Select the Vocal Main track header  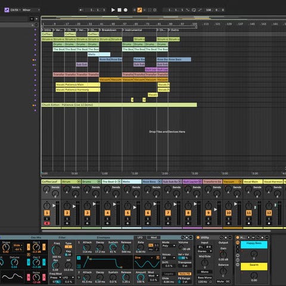click(x=253, y=182)
